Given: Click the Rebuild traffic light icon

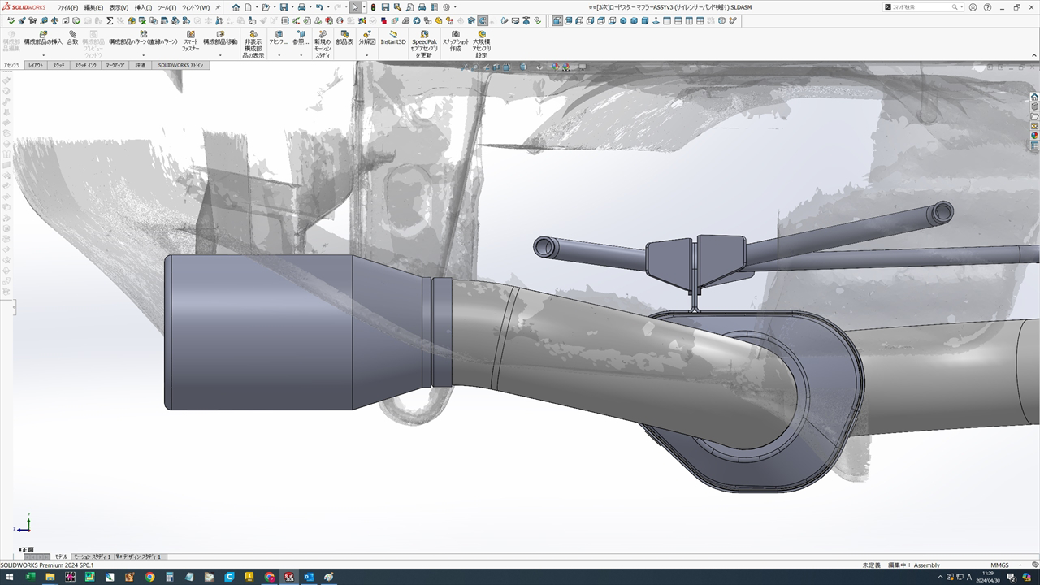Looking at the screenshot, I should tap(373, 7).
